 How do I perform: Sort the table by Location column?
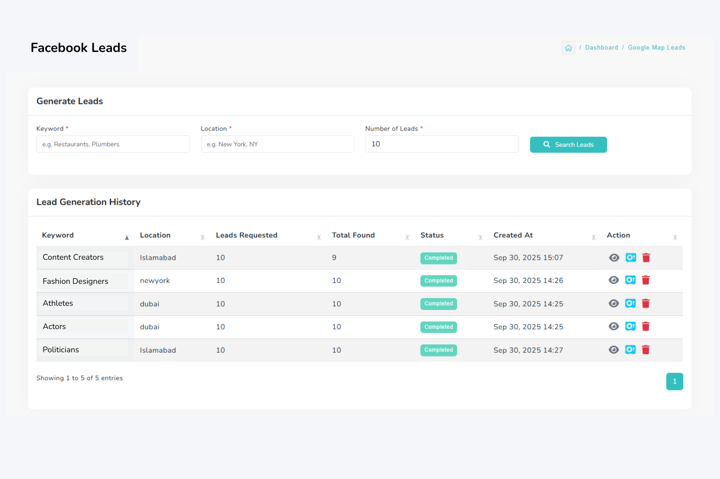pos(155,235)
